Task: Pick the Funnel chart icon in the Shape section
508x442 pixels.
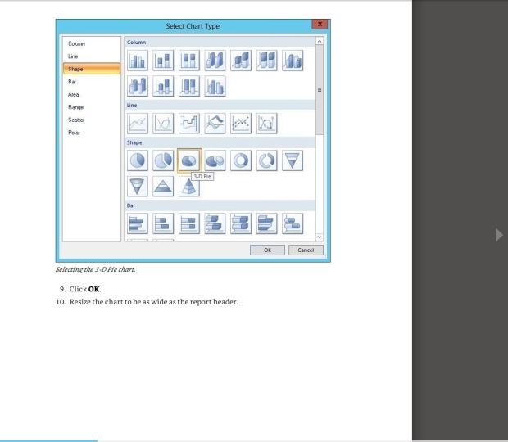Action: tap(293, 158)
